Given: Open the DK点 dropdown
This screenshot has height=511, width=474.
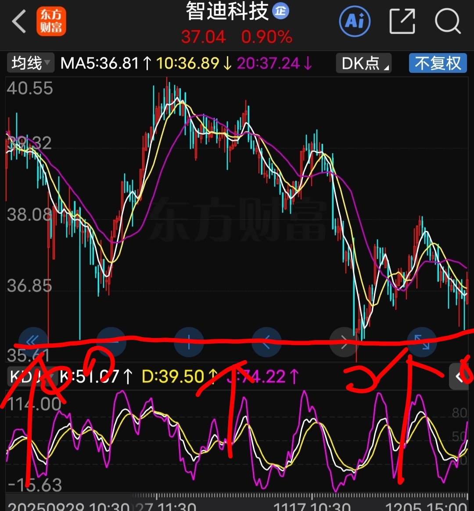Looking at the screenshot, I should click(363, 63).
